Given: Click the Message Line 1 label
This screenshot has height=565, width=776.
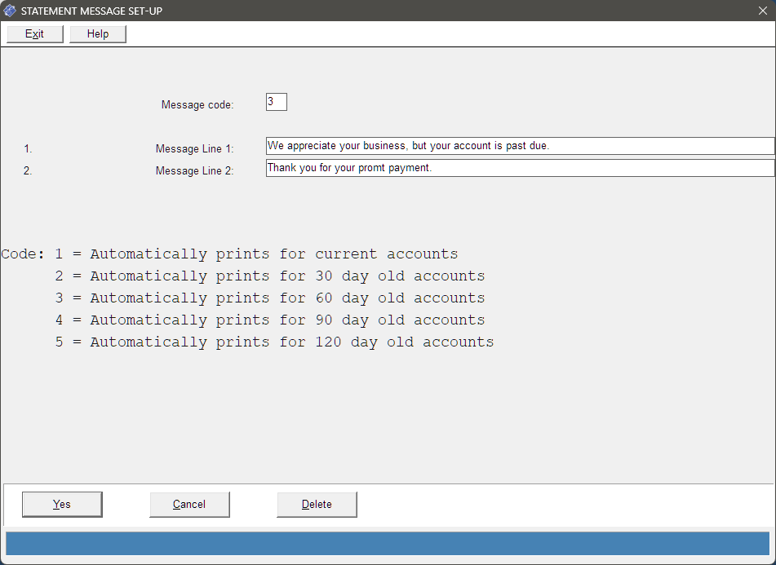Looking at the screenshot, I should tap(194, 148).
